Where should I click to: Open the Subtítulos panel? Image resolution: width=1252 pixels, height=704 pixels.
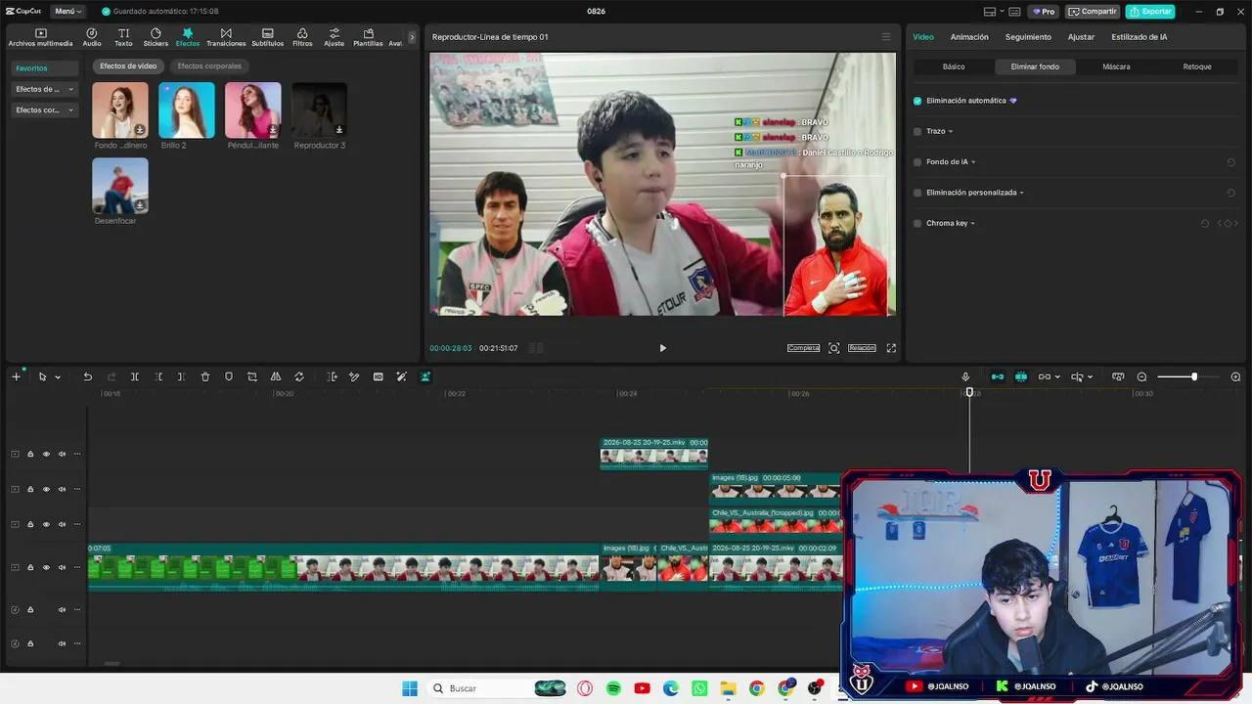(x=267, y=37)
